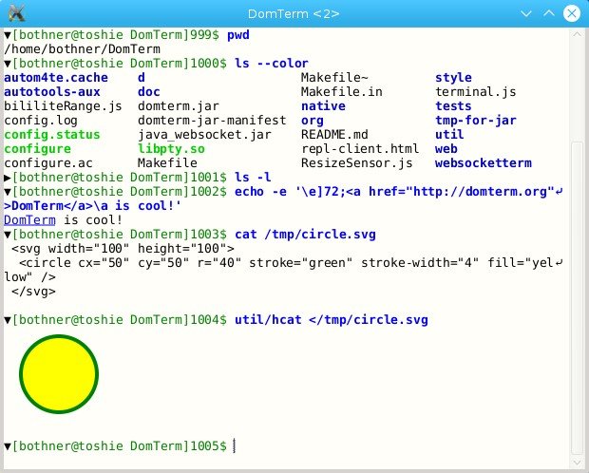Click the green libpty.so entry

(x=171, y=149)
